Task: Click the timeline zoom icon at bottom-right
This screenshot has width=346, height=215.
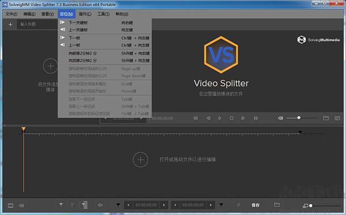Action: pyautogui.click(x=305, y=206)
